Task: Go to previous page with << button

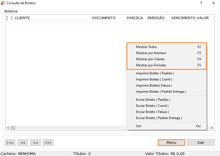Action: point(23,143)
